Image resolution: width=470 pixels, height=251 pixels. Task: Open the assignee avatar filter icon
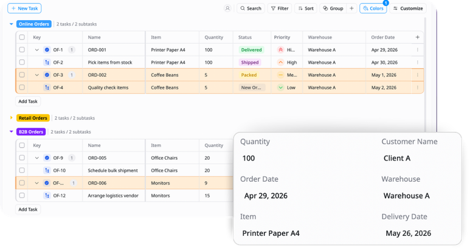coord(227,9)
